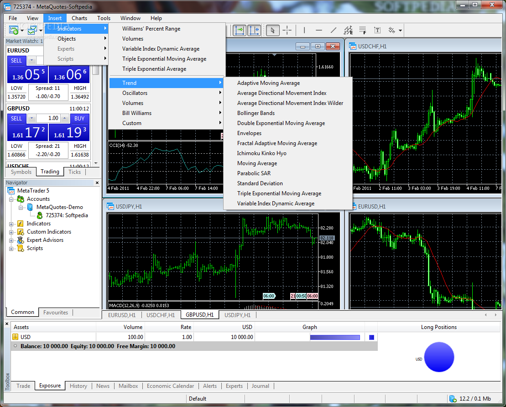Increase GBPUSD volume with up arrow

click(64, 118)
